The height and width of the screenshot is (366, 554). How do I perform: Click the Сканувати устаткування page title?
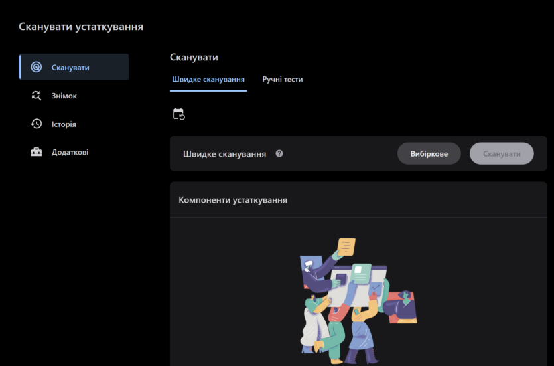tap(81, 27)
